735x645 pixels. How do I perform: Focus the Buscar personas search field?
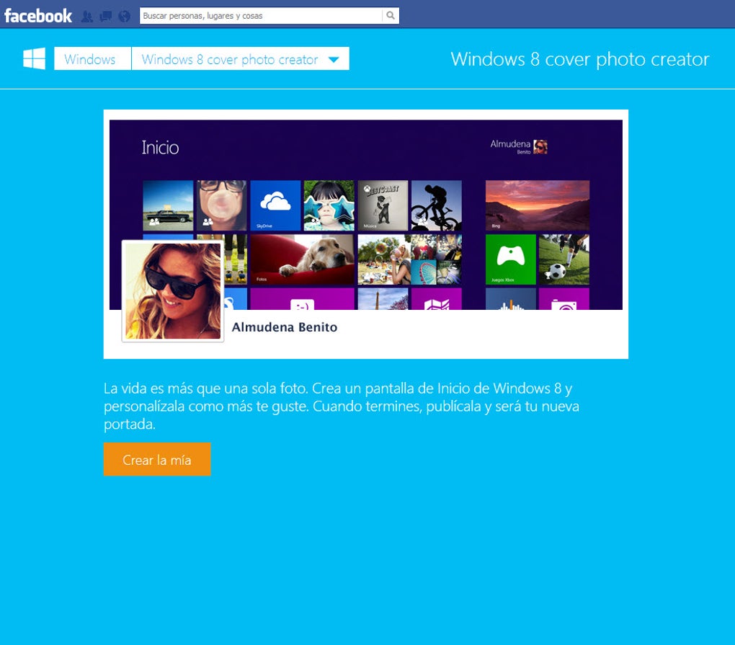click(x=261, y=15)
